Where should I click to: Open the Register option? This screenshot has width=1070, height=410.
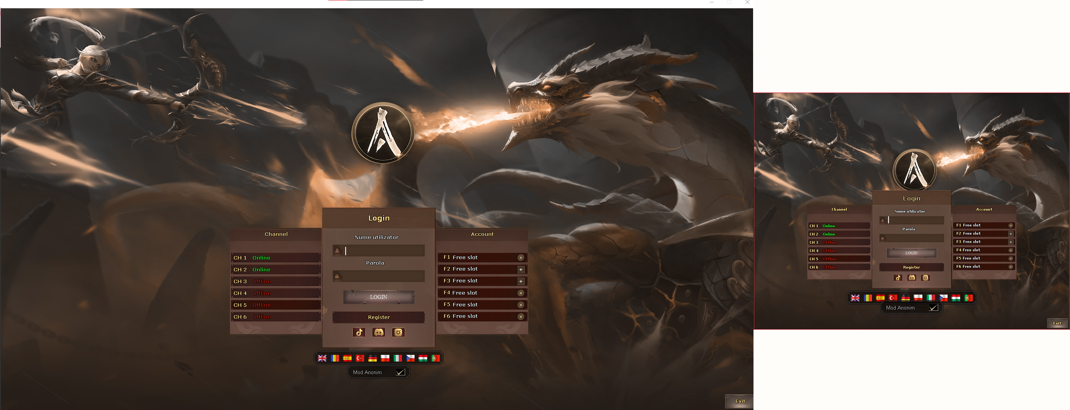378,317
